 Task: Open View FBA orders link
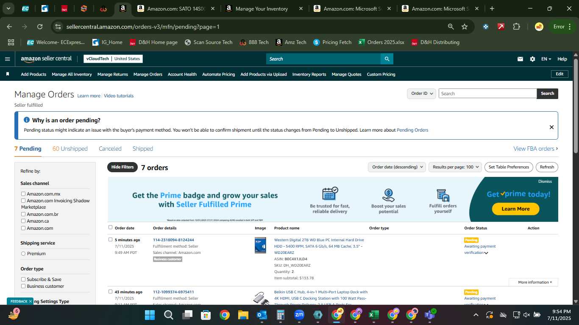pos(535,149)
